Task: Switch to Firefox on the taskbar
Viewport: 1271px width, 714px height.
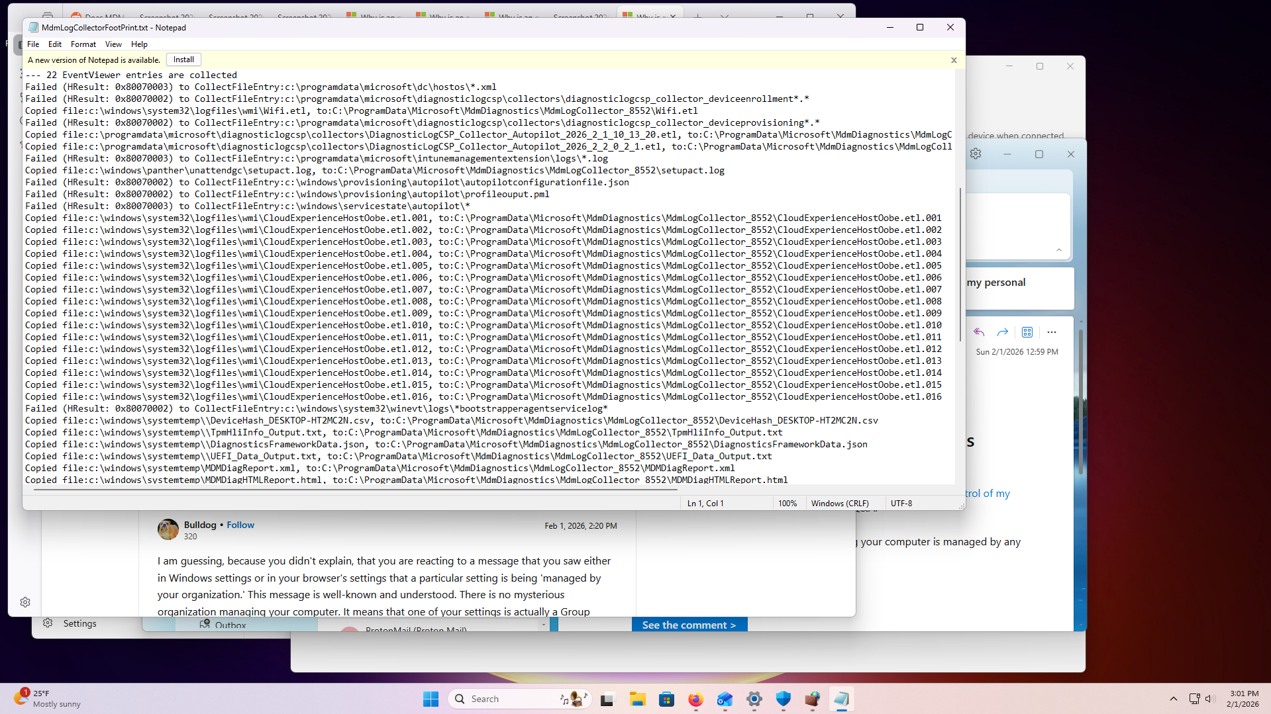Action: (x=695, y=699)
